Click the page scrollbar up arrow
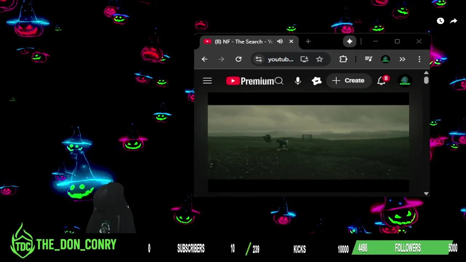 (x=426, y=73)
